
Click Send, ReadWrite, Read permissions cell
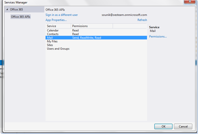coord(87,38)
